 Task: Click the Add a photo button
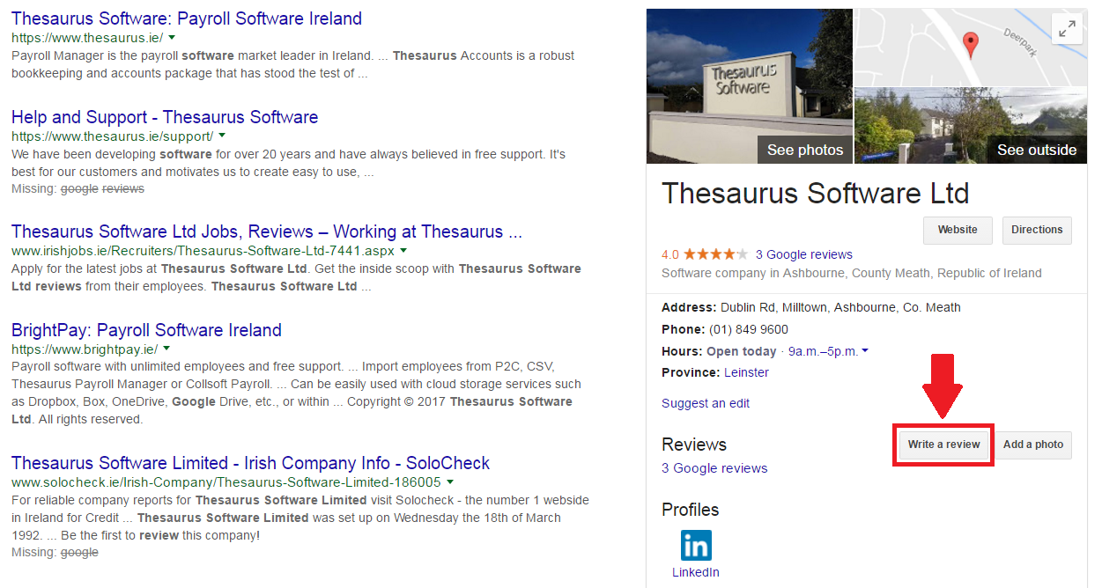[1033, 445]
